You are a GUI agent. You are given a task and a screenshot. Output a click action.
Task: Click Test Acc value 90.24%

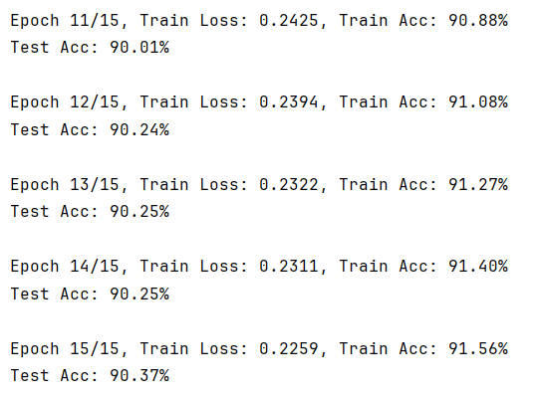pyautogui.click(x=139, y=129)
